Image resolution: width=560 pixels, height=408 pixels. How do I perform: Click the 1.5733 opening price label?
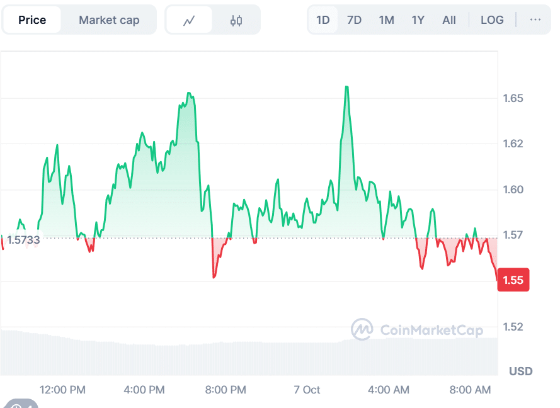23,240
